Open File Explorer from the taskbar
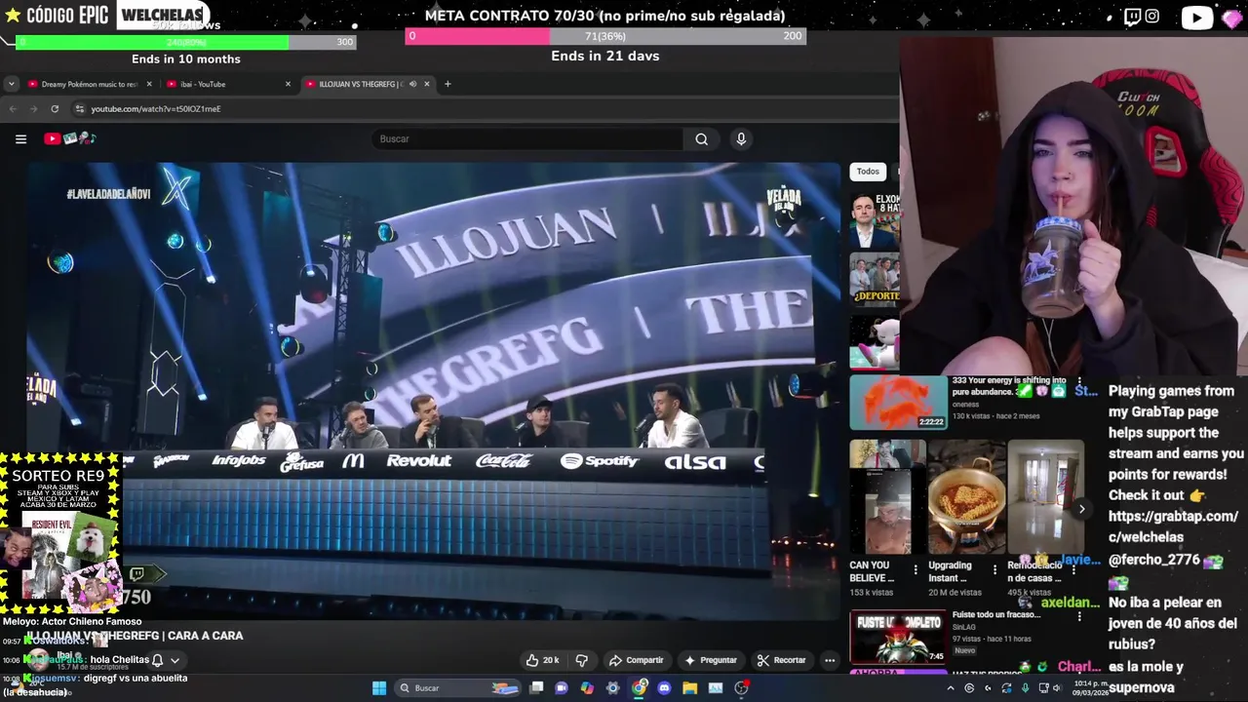Image resolution: width=1248 pixels, height=702 pixels. 689,688
